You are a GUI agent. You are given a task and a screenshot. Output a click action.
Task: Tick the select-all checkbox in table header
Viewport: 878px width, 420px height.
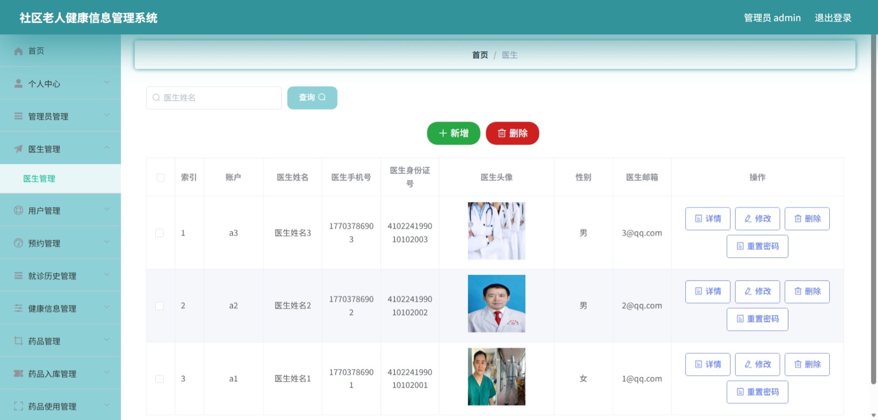(x=160, y=178)
